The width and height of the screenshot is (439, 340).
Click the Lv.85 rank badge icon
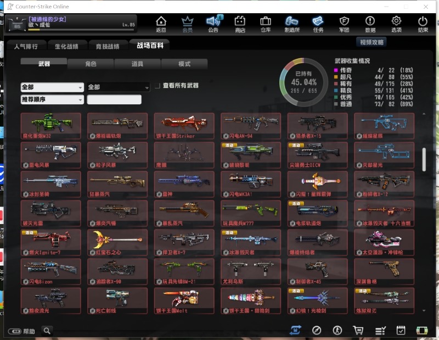pyautogui.click(x=17, y=24)
